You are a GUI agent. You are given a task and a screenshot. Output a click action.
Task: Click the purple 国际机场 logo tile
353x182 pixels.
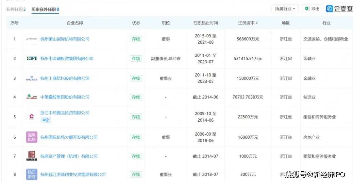(x=31, y=137)
